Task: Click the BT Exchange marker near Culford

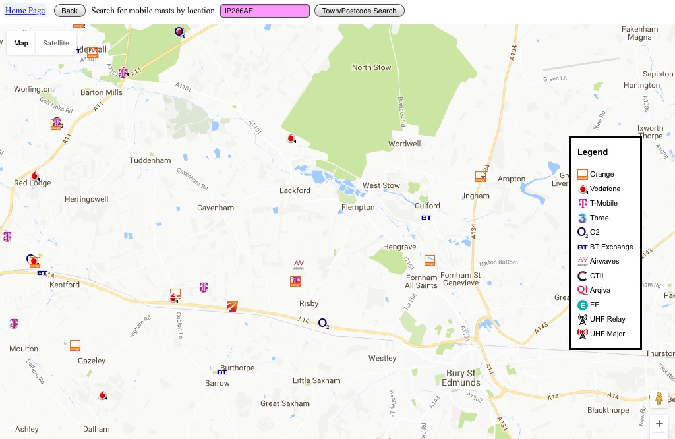Action: 426,218
